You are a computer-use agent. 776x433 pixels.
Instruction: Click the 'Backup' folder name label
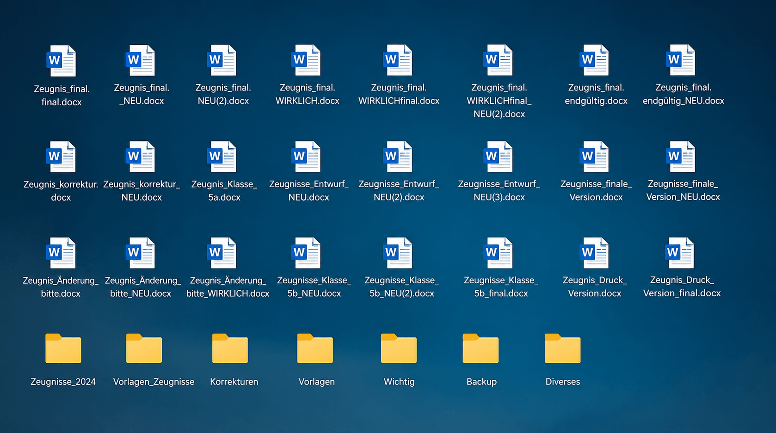pyautogui.click(x=481, y=382)
